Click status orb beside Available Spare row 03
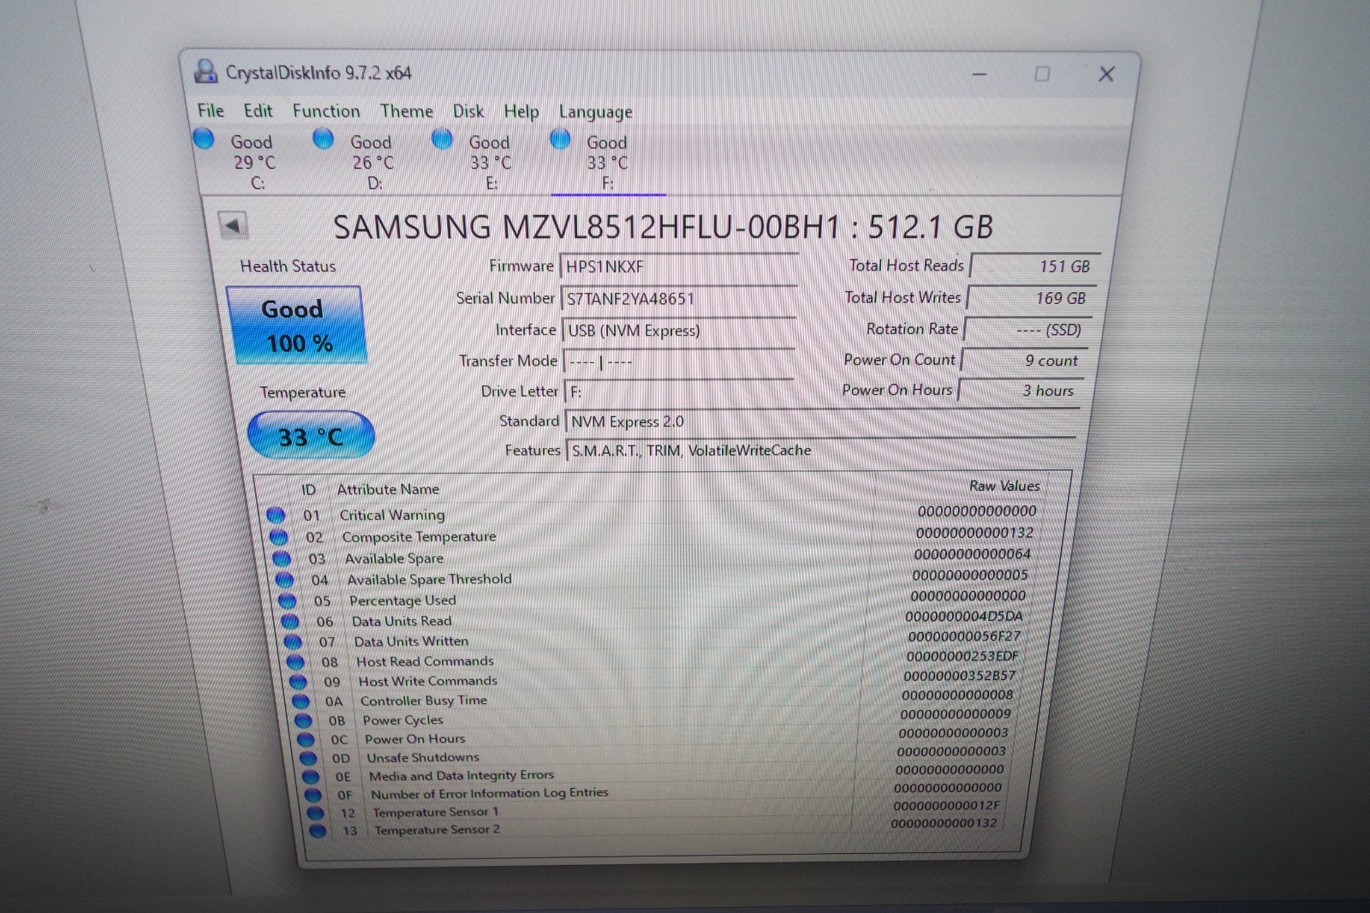This screenshot has width=1370, height=913. 281,558
